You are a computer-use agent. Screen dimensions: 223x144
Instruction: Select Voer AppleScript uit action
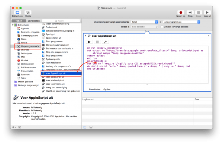click(x=61, y=73)
